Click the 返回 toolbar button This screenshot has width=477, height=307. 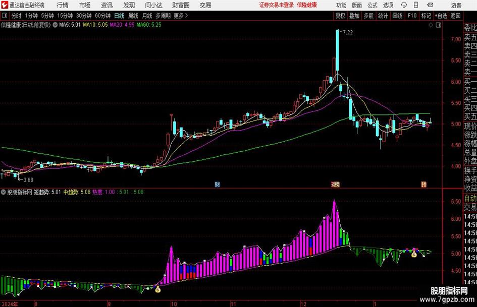pos(455,16)
